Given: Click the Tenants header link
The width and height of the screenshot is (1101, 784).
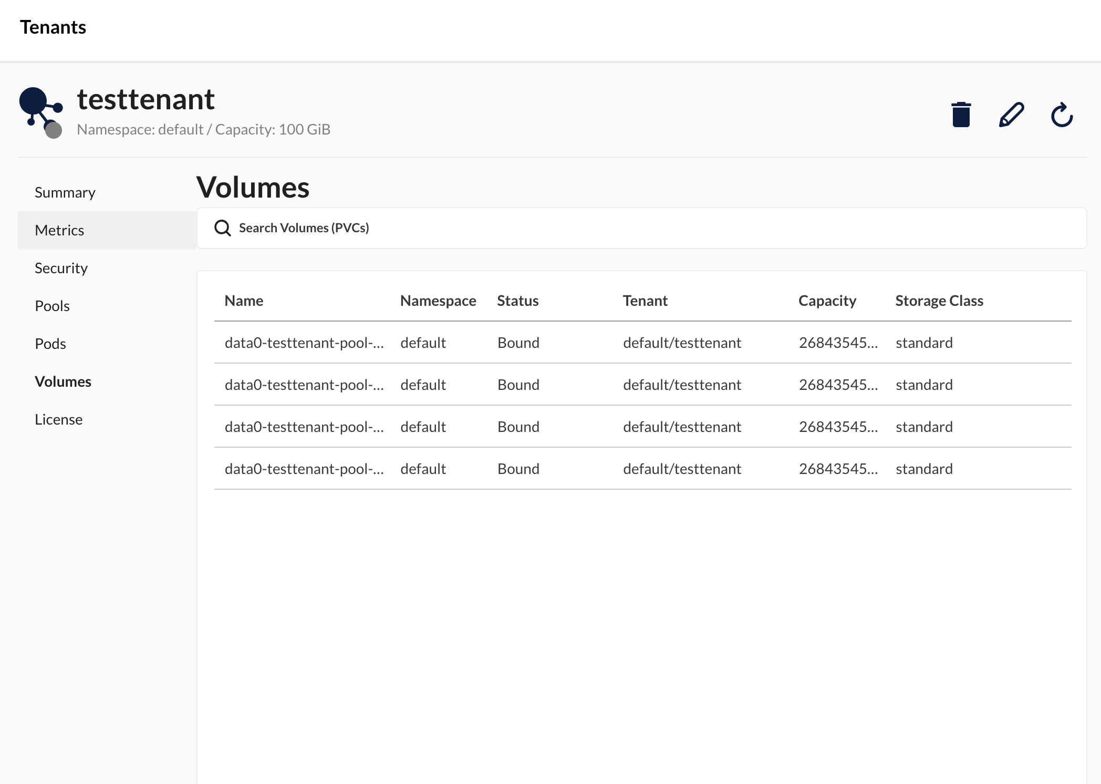Looking at the screenshot, I should click(53, 27).
